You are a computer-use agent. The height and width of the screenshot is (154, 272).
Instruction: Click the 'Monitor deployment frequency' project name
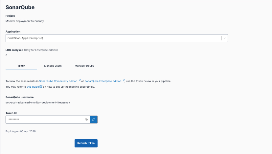[x=25, y=21]
